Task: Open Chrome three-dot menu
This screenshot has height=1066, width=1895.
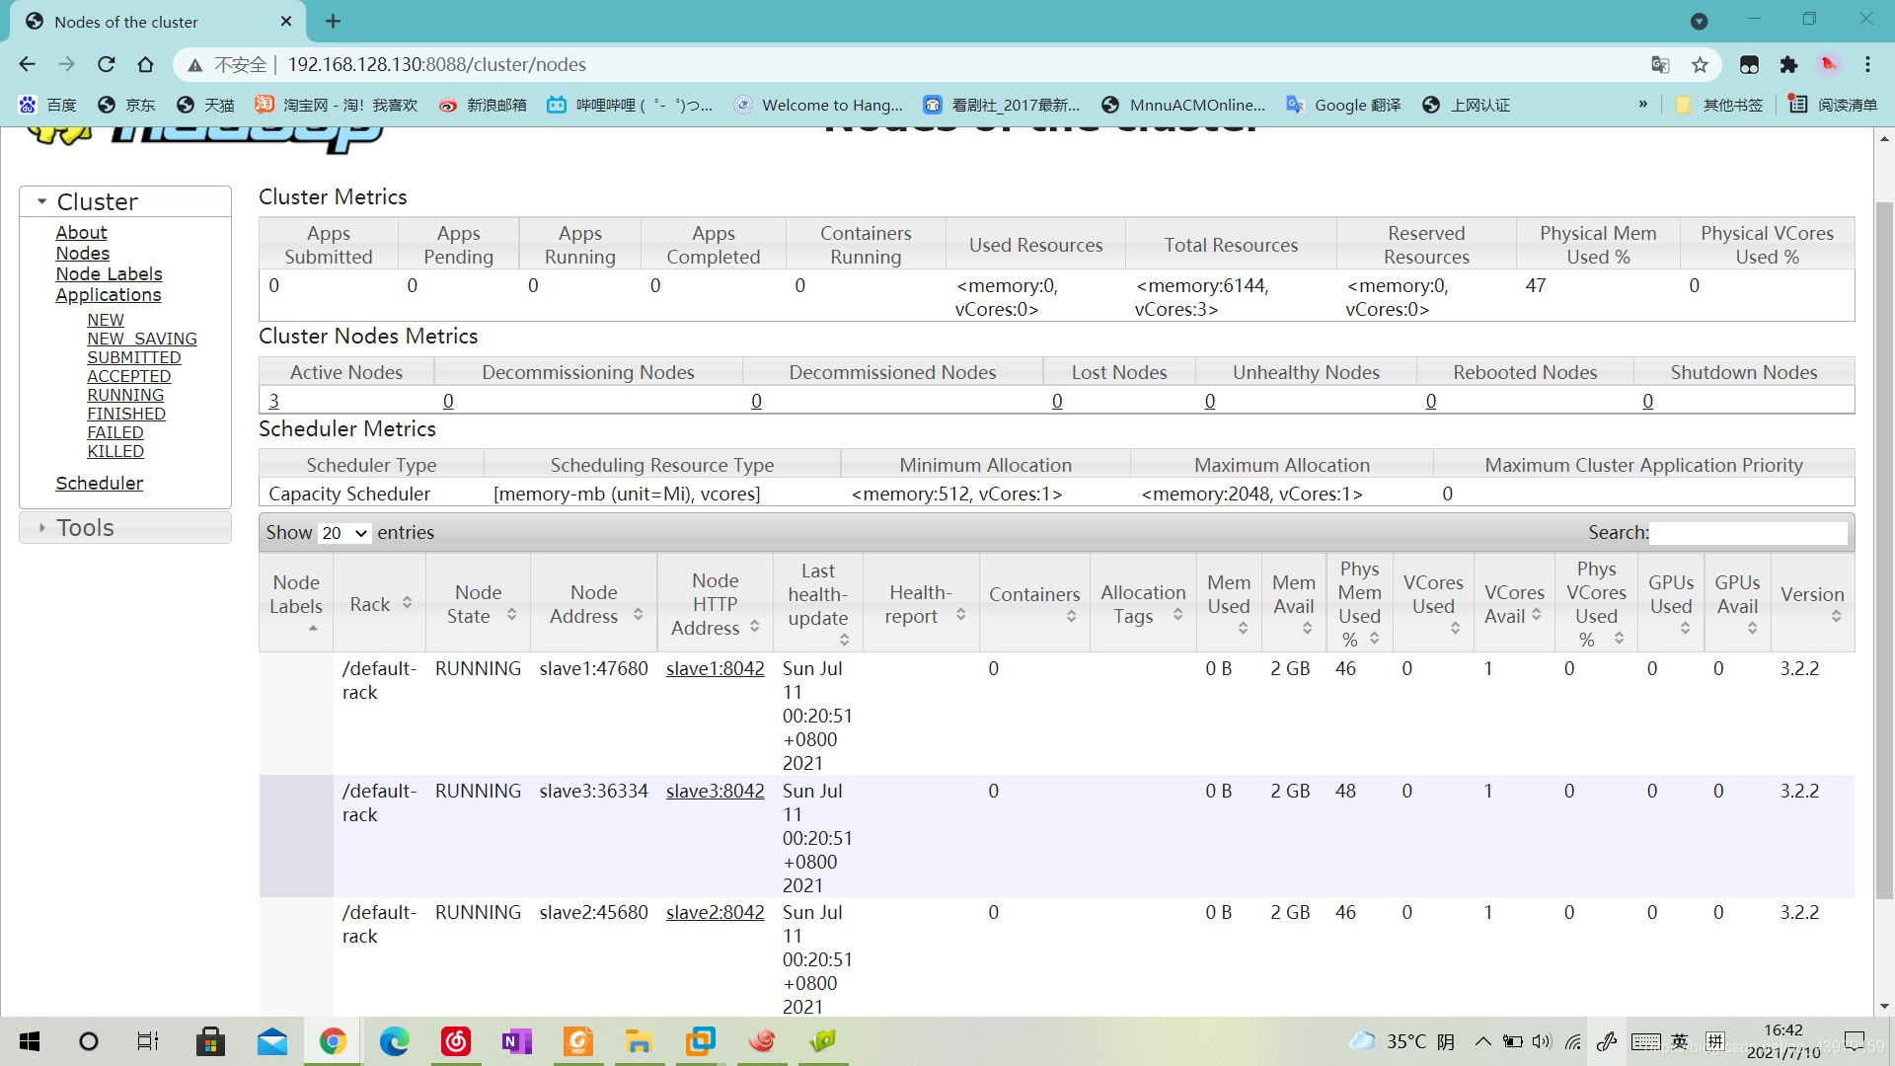Action: [x=1867, y=64]
